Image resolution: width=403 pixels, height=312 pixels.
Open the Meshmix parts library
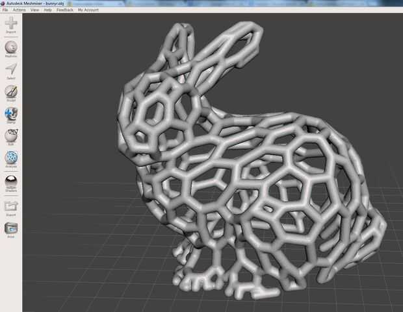tap(11, 49)
